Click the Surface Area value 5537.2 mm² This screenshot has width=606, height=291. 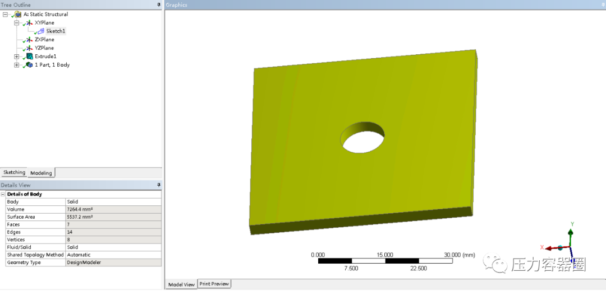(113, 217)
